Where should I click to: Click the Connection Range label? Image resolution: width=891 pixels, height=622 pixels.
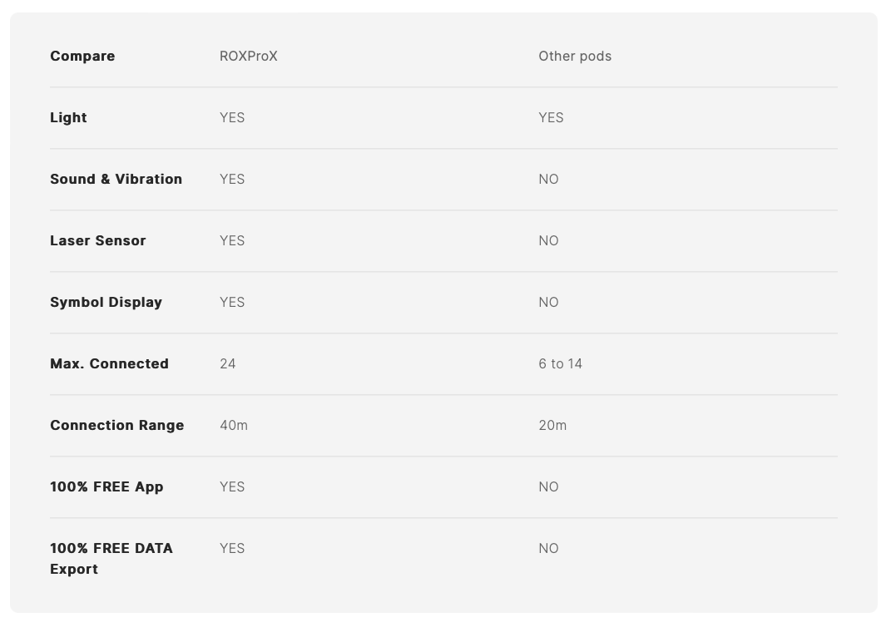pyautogui.click(x=116, y=425)
